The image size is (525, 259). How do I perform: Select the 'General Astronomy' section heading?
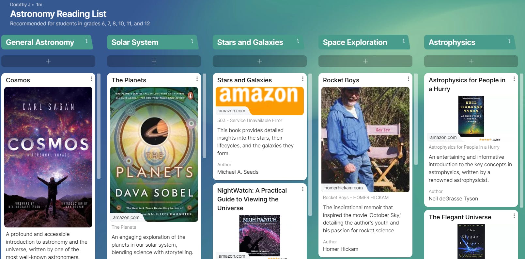point(40,42)
